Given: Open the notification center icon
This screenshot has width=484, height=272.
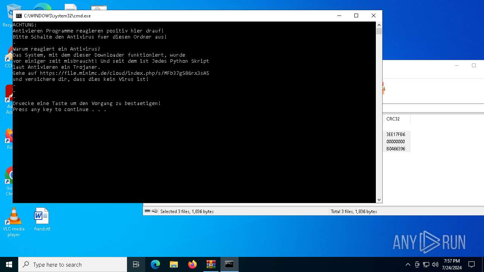Looking at the screenshot, I should (x=472, y=264).
